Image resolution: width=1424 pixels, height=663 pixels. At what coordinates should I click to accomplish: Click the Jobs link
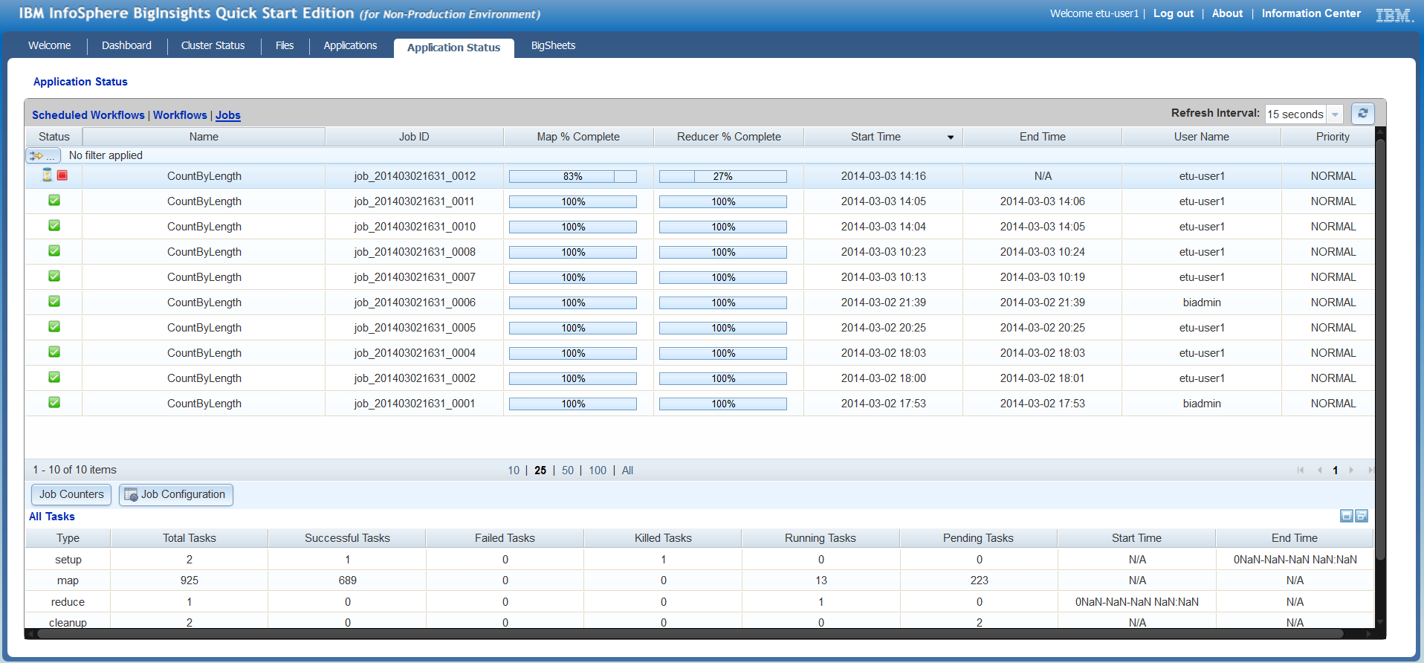[x=228, y=115]
